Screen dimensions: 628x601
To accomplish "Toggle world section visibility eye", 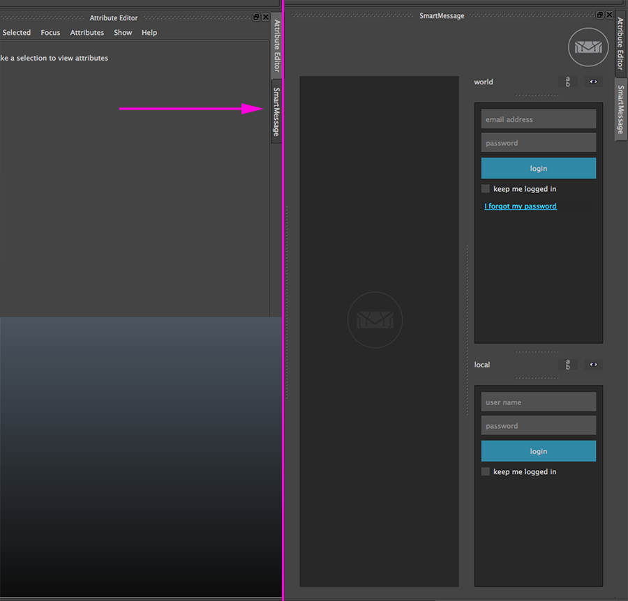I will pos(593,82).
